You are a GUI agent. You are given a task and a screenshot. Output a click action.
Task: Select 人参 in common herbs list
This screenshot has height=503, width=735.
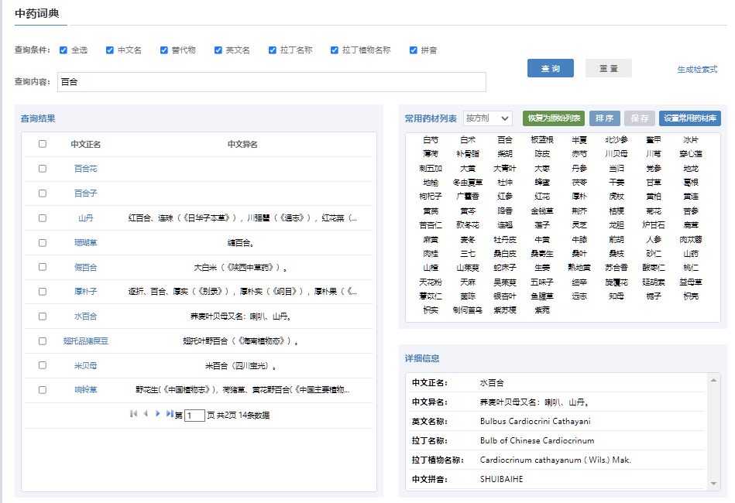coord(654,240)
